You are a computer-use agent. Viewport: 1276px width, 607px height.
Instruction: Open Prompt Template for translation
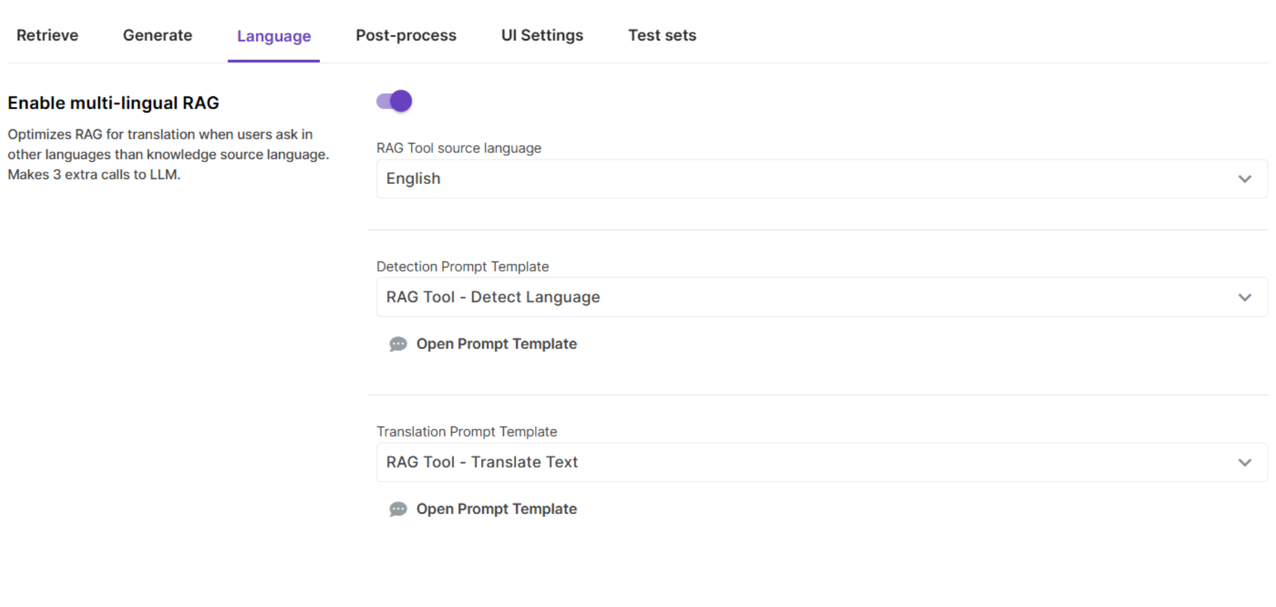pos(496,509)
